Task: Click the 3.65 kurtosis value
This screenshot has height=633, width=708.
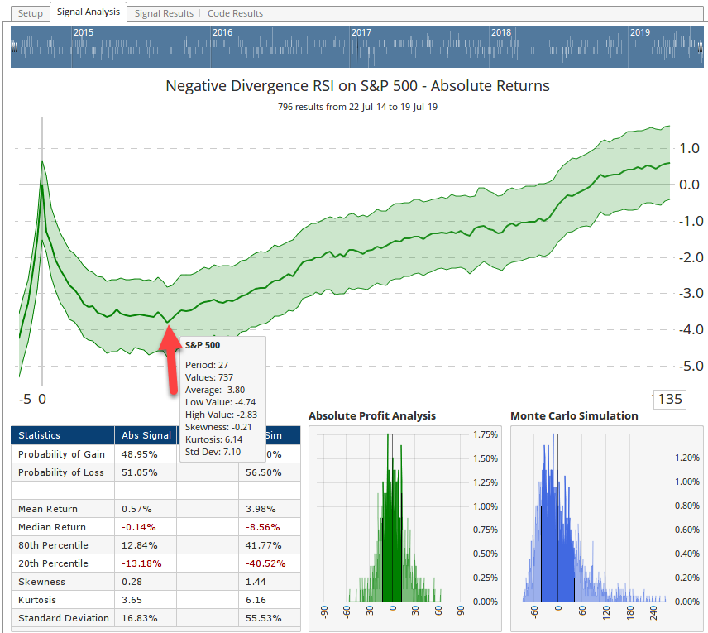Action: [x=132, y=600]
